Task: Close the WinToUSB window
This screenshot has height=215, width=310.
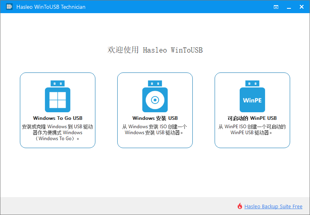Action: tap(302, 7)
